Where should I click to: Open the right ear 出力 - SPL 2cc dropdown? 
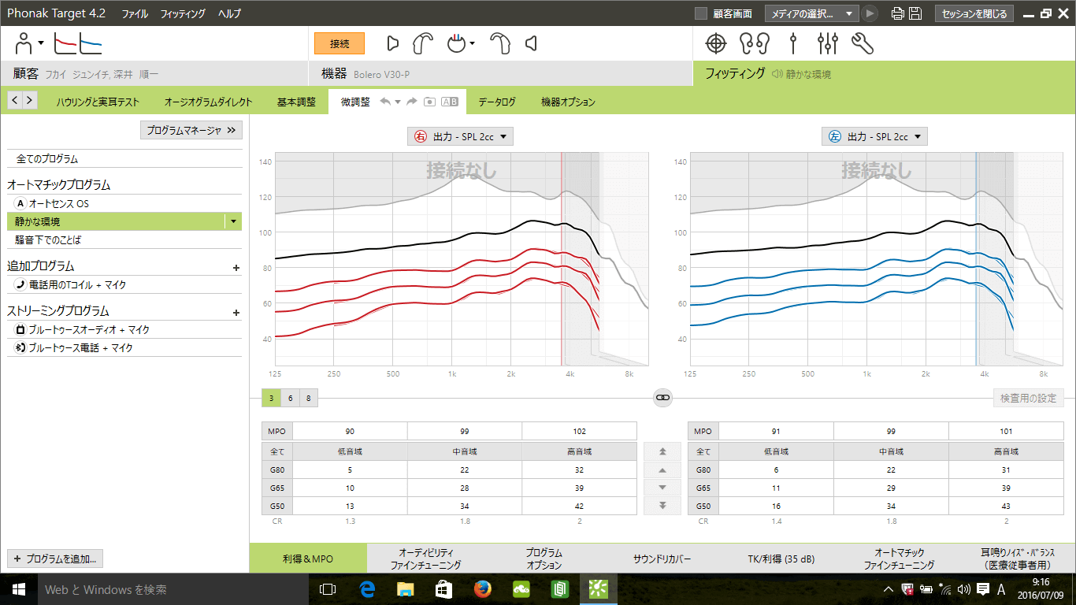tap(461, 136)
